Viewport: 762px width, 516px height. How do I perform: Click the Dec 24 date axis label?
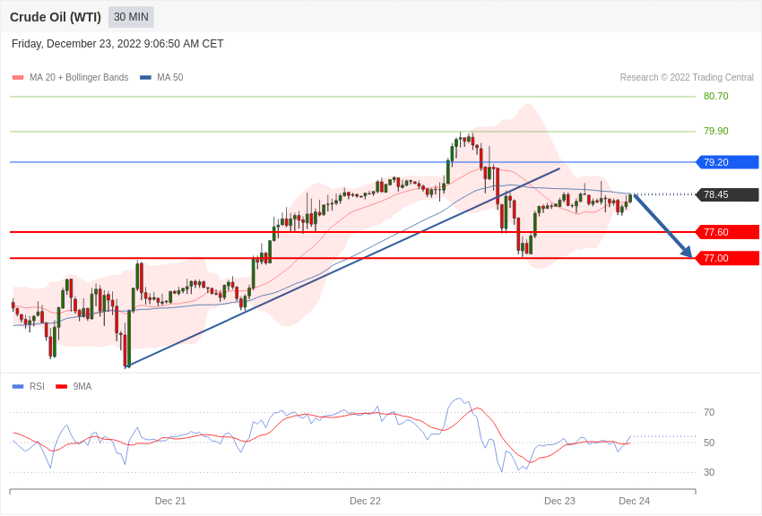[x=634, y=501]
